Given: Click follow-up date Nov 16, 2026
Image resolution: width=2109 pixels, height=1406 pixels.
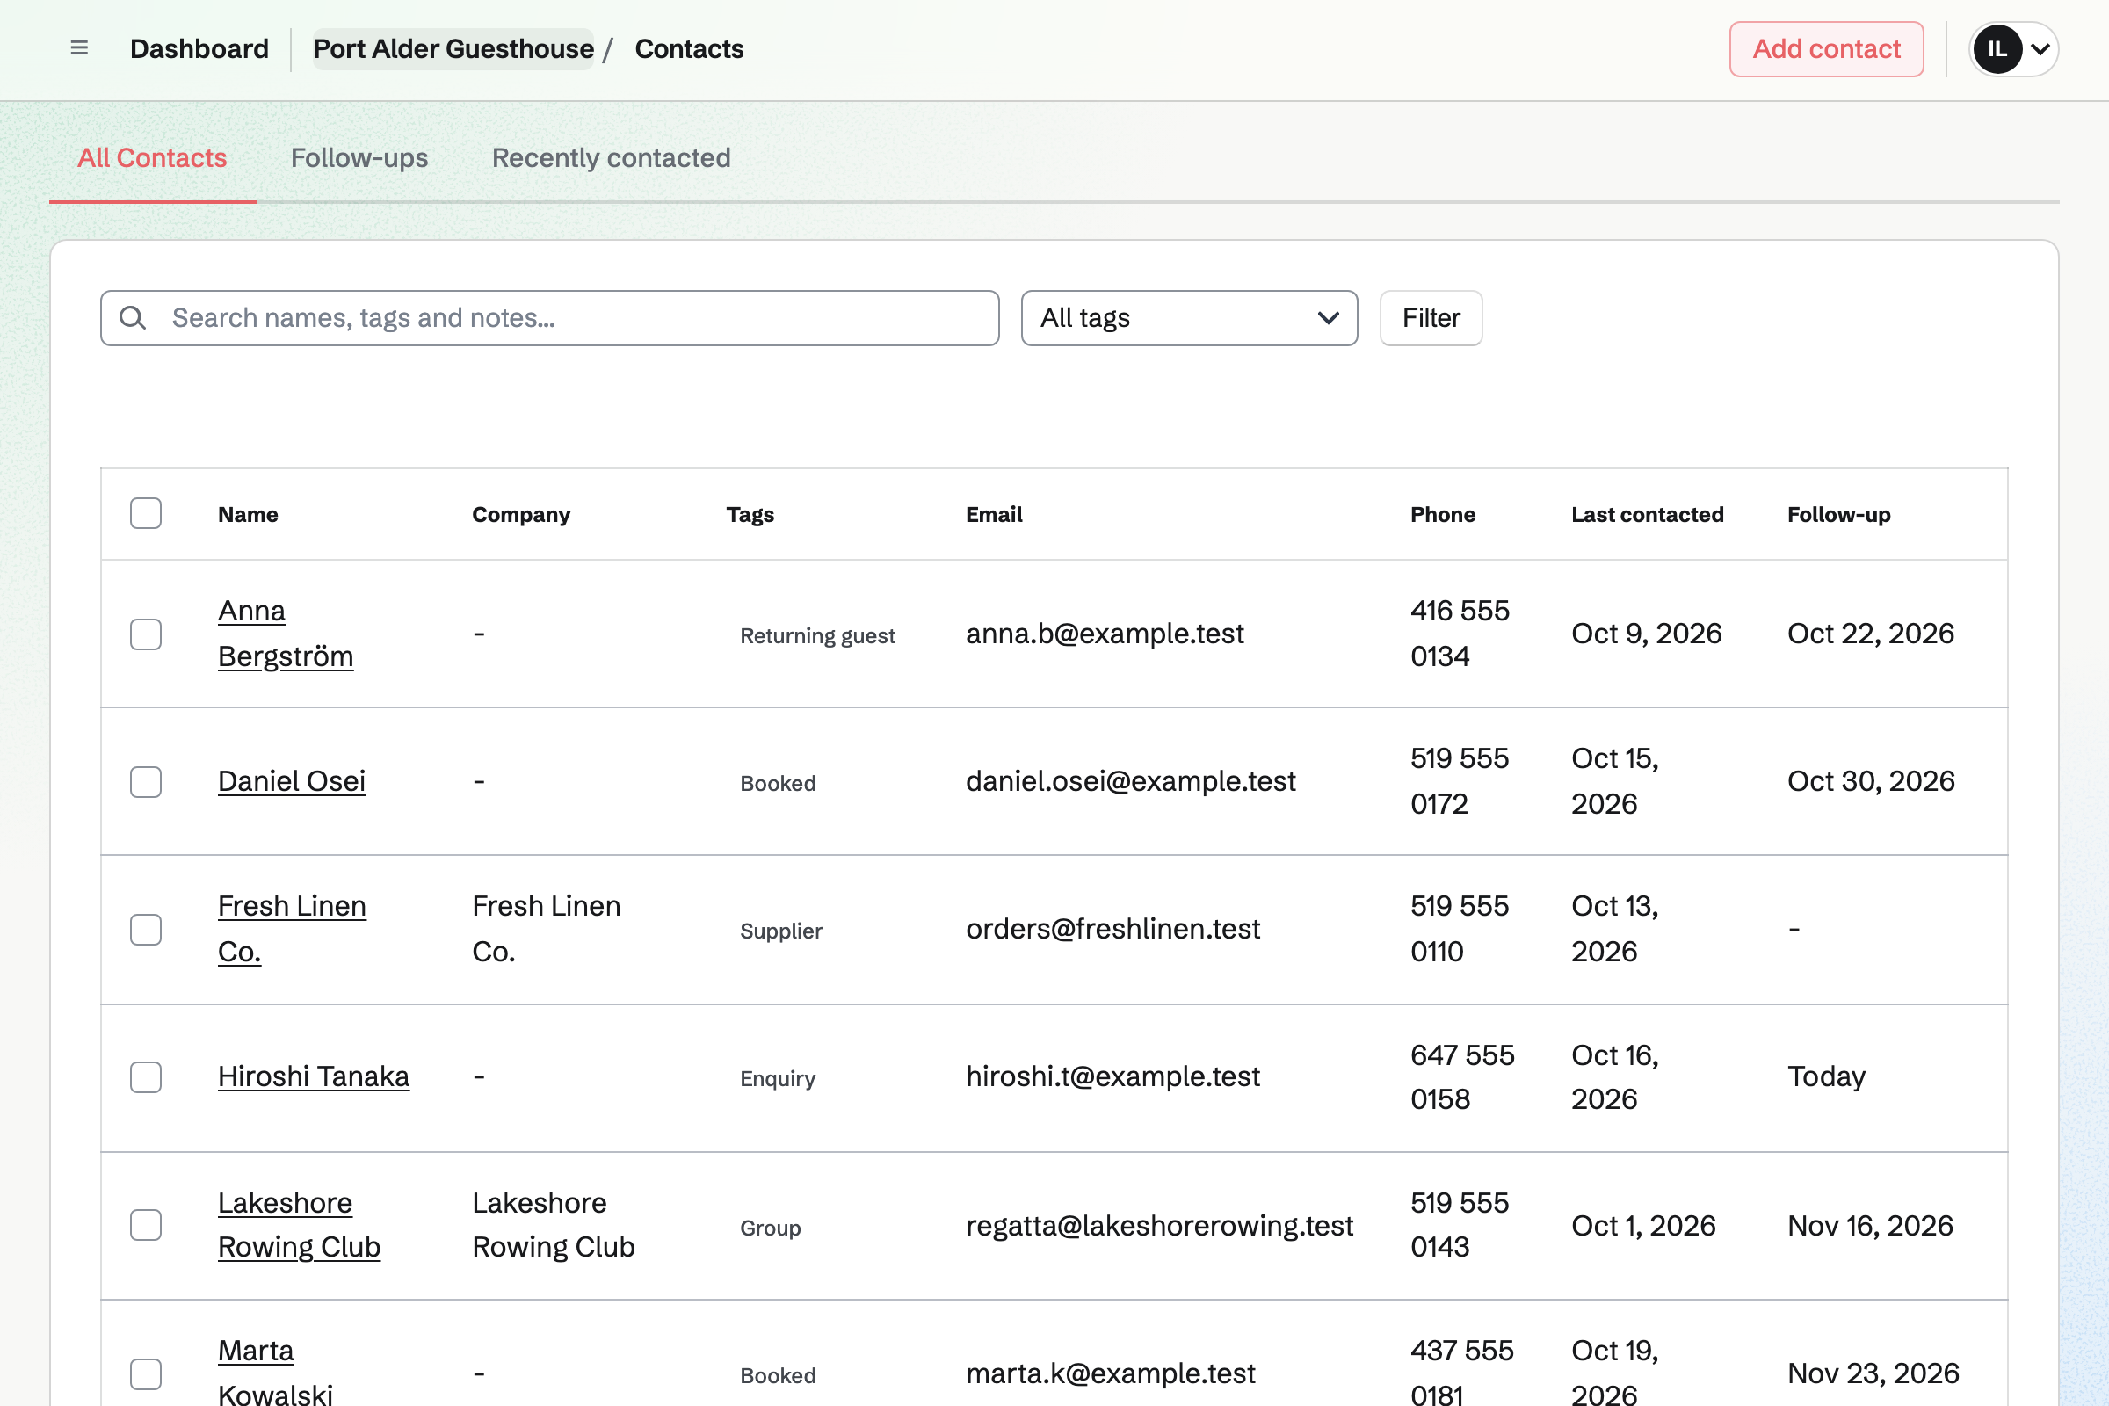Looking at the screenshot, I should [x=1870, y=1225].
